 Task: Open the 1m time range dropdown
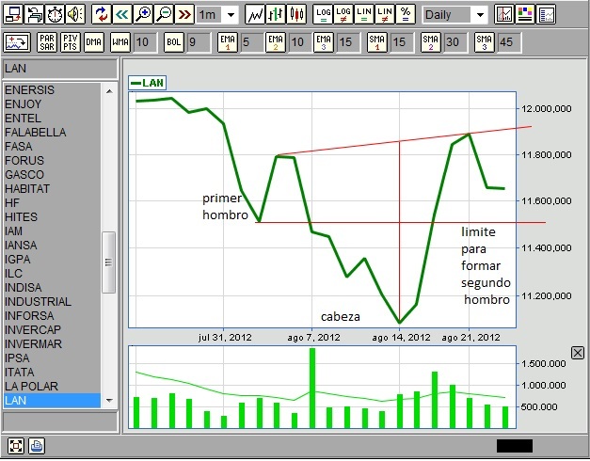coord(217,15)
